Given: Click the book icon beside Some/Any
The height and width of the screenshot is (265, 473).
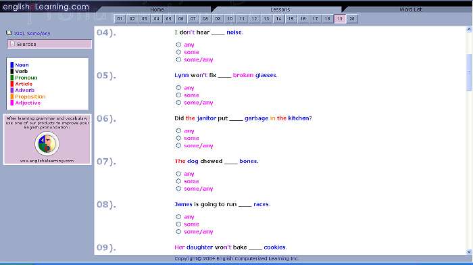Looking at the screenshot, I should click(9, 33).
